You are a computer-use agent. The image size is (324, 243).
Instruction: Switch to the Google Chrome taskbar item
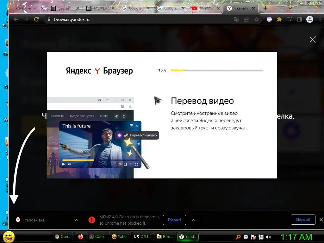point(63,237)
